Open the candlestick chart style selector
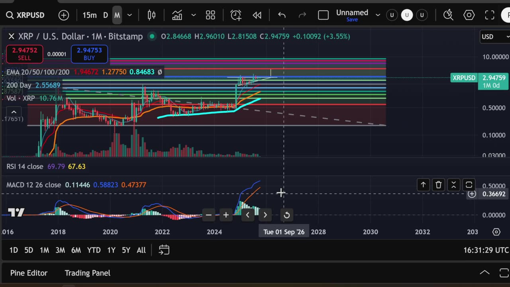This screenshot has width=510, height=287. coord(151,15)
